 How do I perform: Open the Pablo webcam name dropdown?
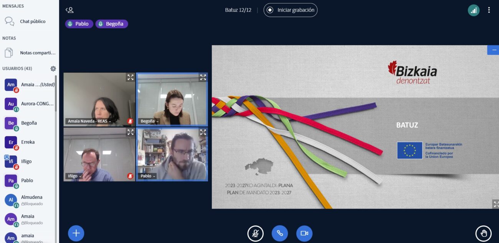148,176
